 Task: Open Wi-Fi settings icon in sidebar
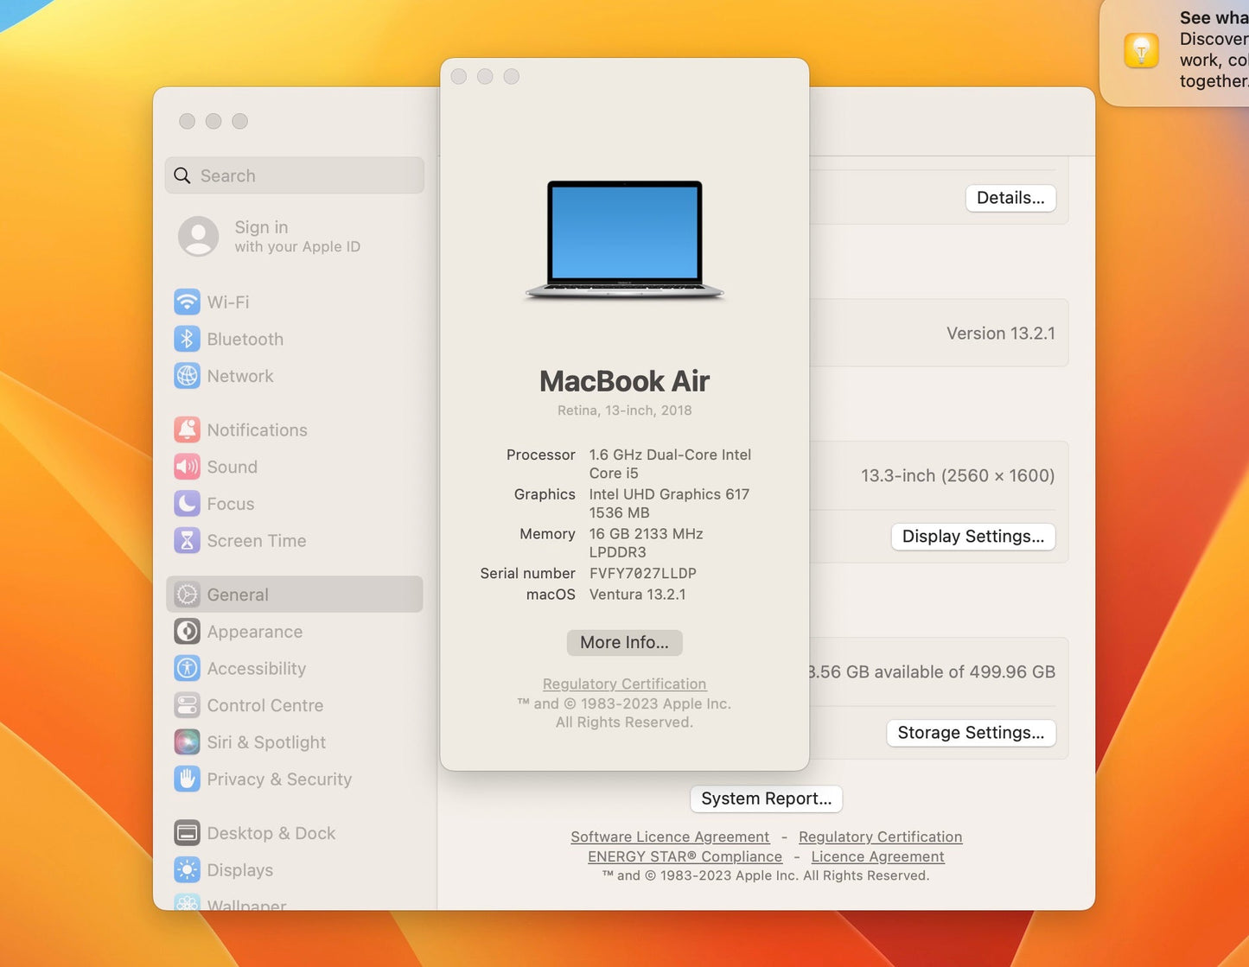coord(187,302)
